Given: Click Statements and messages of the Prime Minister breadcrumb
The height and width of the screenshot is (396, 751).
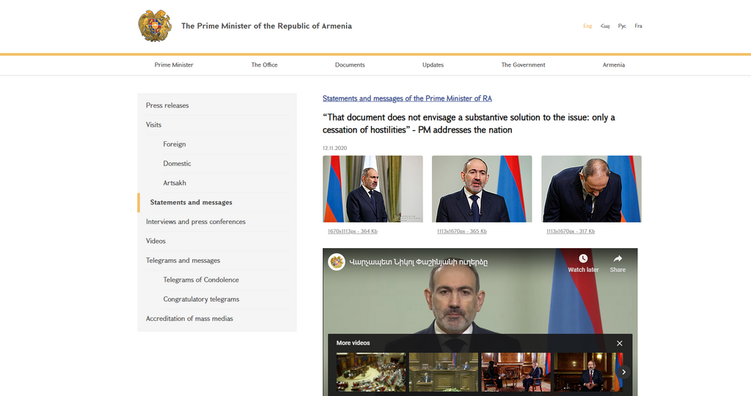Looking at the screenshot, I should (407, 99).
